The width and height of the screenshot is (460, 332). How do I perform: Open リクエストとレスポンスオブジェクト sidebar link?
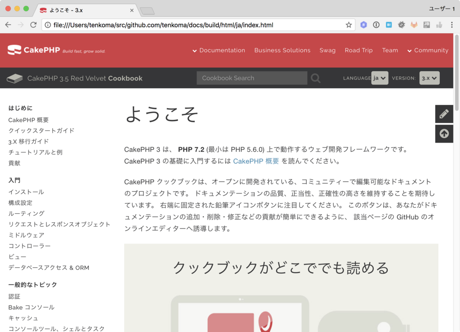(x=59, y=224)
